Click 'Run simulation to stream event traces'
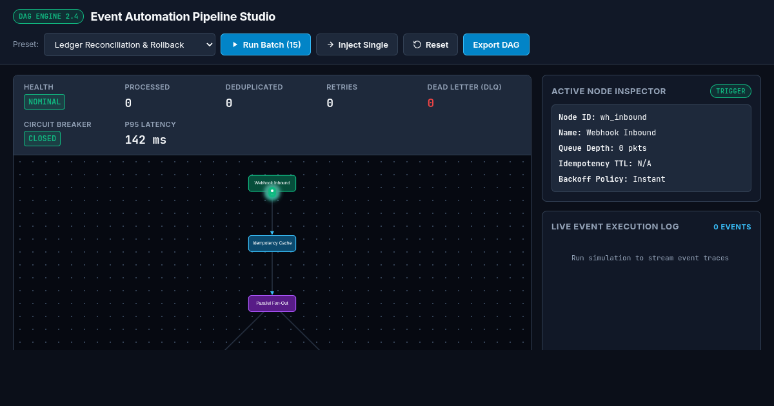 (650, 258)
